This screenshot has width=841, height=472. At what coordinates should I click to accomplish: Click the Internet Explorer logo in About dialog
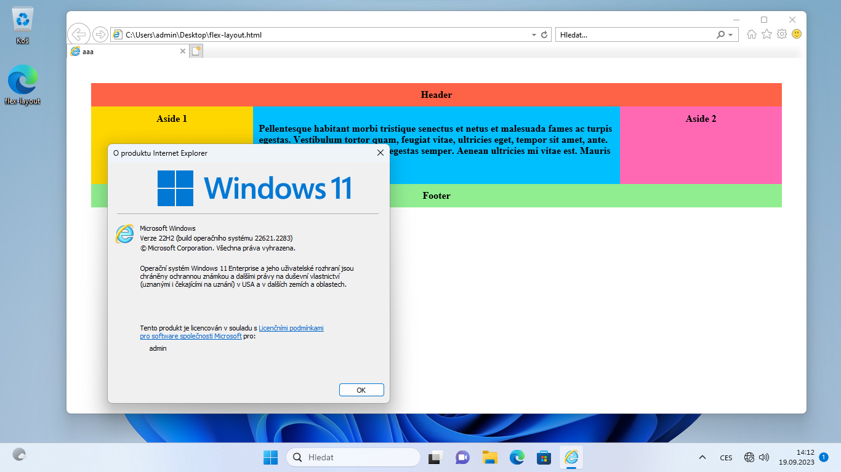pos(124,234)
